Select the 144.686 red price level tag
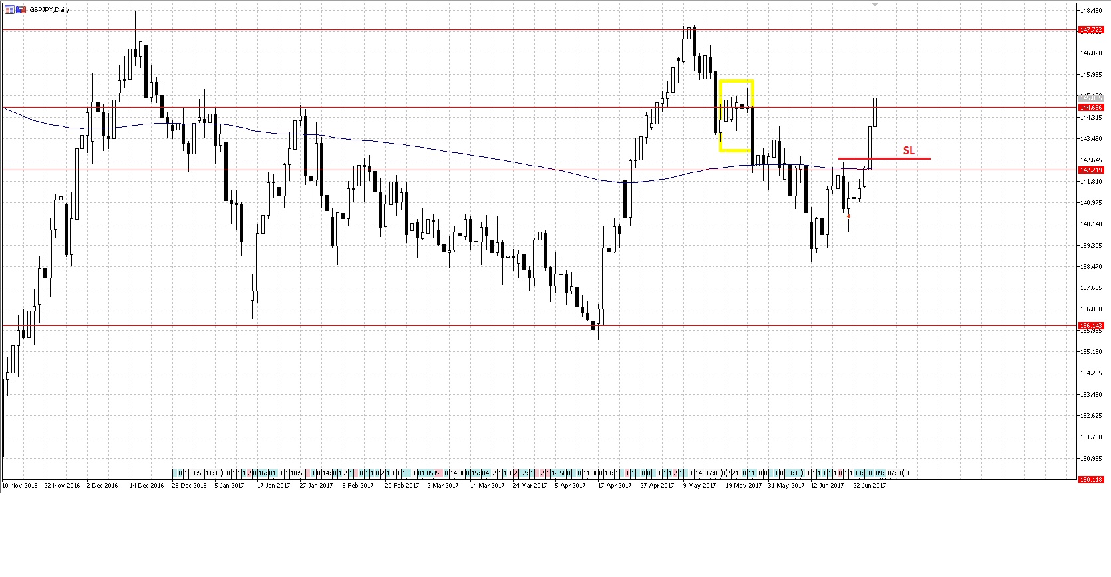Viewport: 1111px width, 577px height. 1091,107
